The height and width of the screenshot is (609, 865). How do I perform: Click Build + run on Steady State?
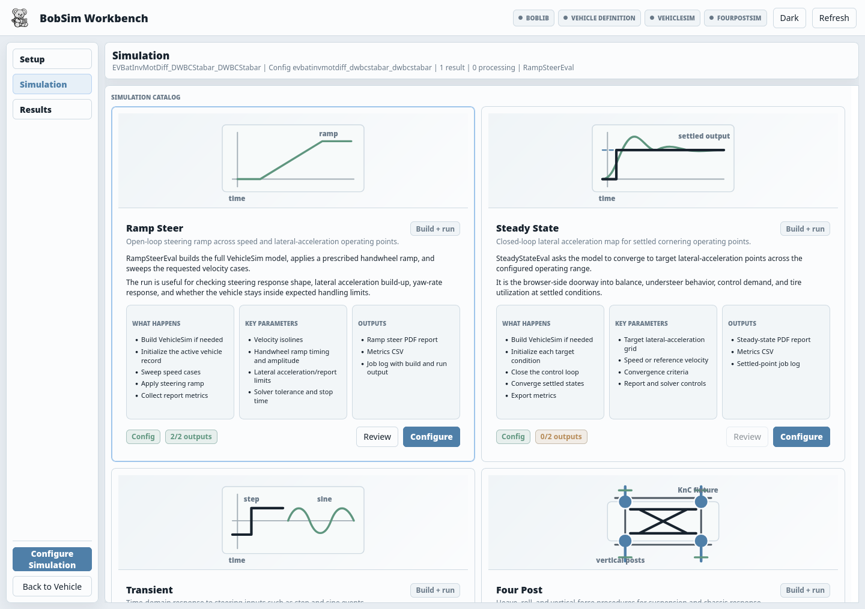click(x=806, y=229)
